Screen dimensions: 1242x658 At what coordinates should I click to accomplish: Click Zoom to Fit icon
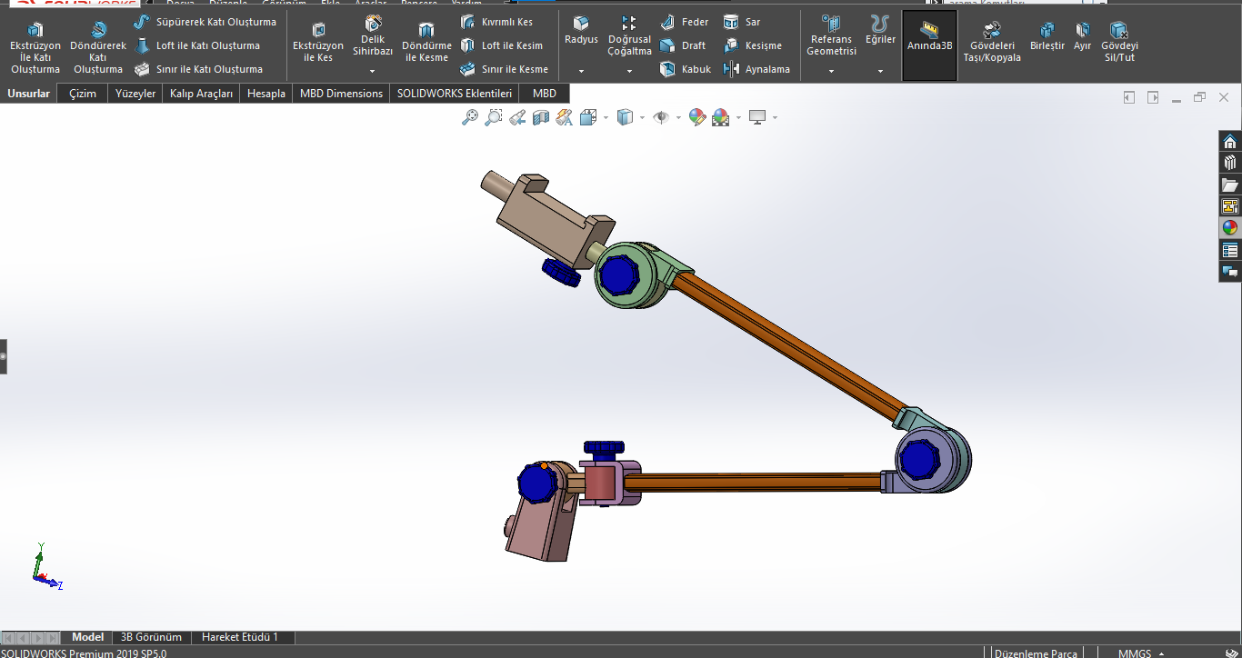click(x=470, y=117)
